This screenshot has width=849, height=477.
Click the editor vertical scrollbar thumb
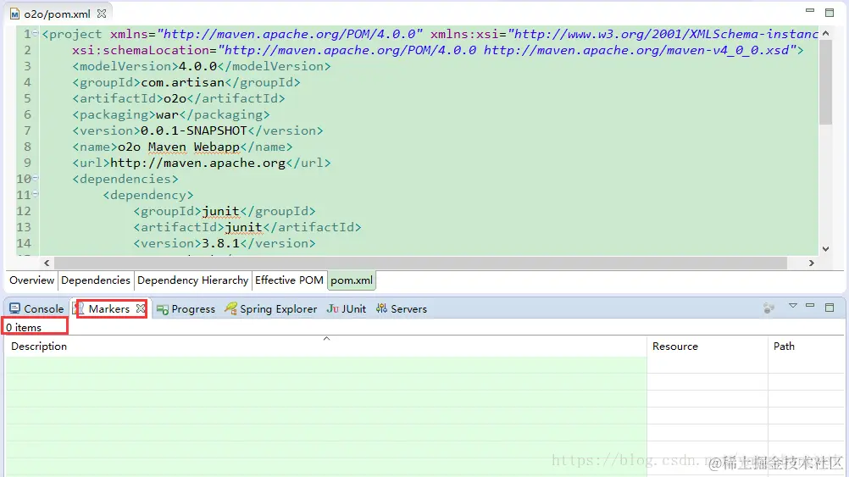[825, 82]
